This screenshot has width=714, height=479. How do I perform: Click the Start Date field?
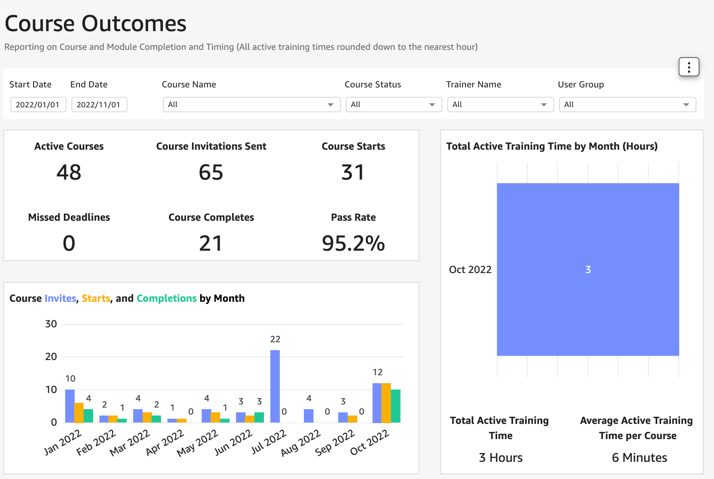[38, 104]
